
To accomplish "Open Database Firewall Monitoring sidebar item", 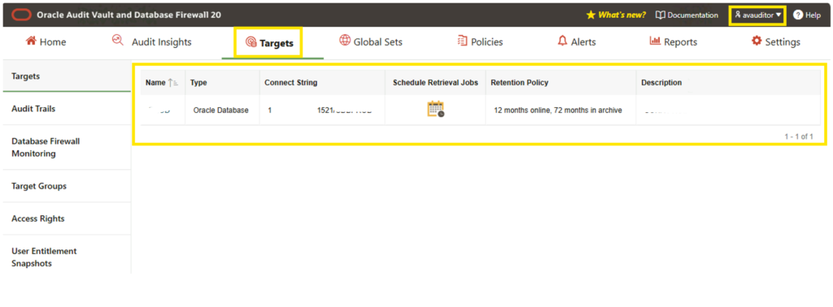I will 67,147.
